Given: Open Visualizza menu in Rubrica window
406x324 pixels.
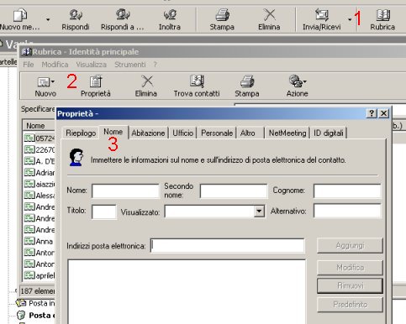Looking at the screenshot, I should point(92,65).
